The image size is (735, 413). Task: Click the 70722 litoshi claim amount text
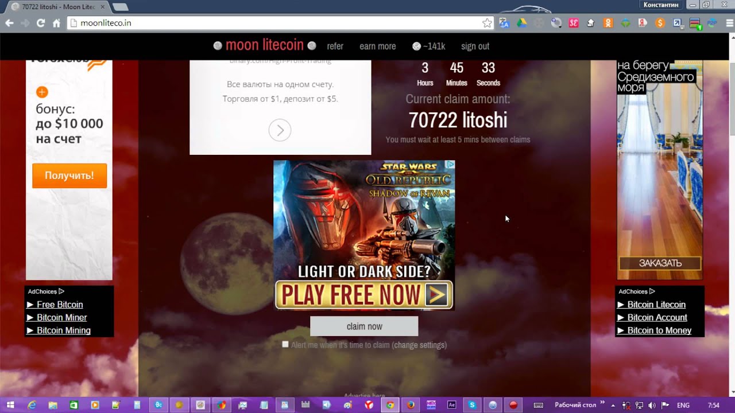pyautogui.click(x=458, y=120)
